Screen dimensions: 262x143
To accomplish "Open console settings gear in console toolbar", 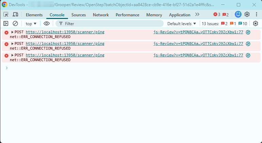I will point(255,23).
